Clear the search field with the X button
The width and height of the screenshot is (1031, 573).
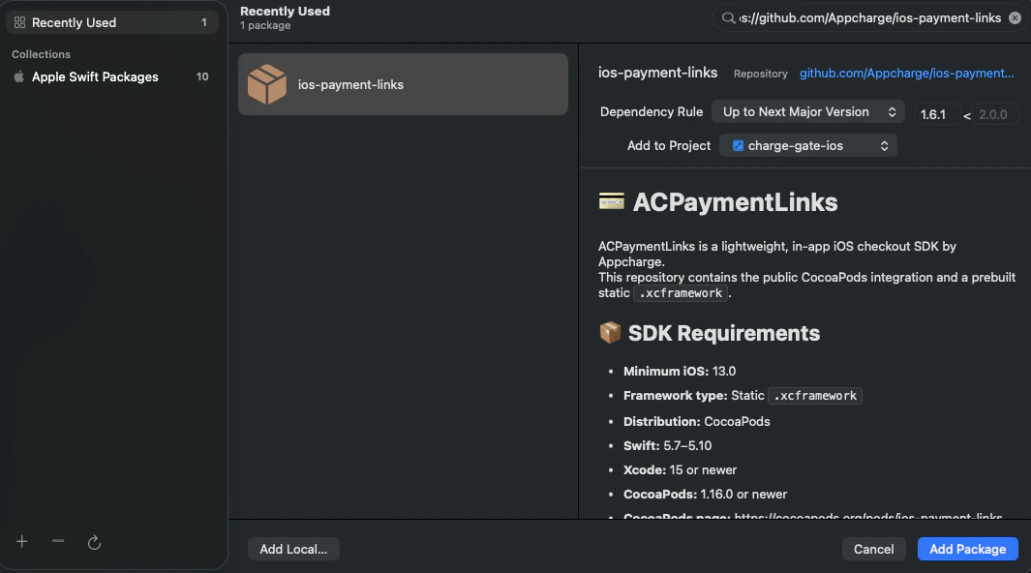pyautogui.click(x=1016, y=18)
